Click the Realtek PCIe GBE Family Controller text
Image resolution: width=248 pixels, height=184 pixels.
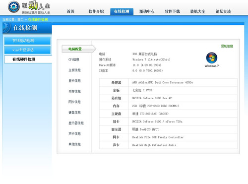tap(158, 137)
